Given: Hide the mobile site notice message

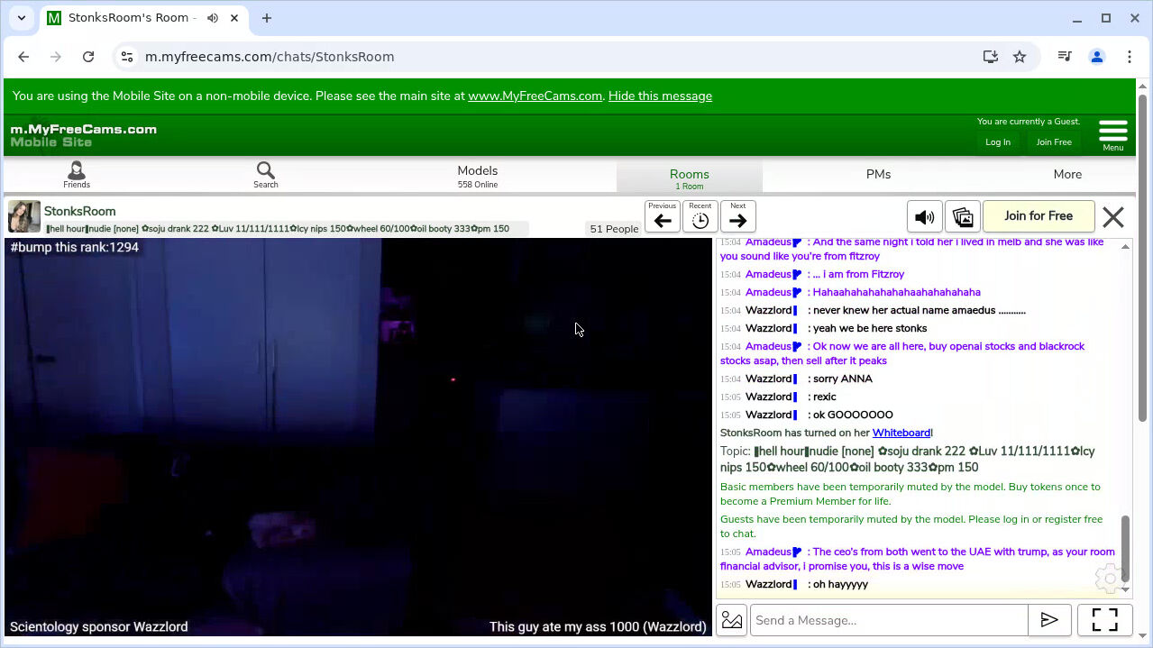Looking at the screenshot, I should (x=660, y=96).
